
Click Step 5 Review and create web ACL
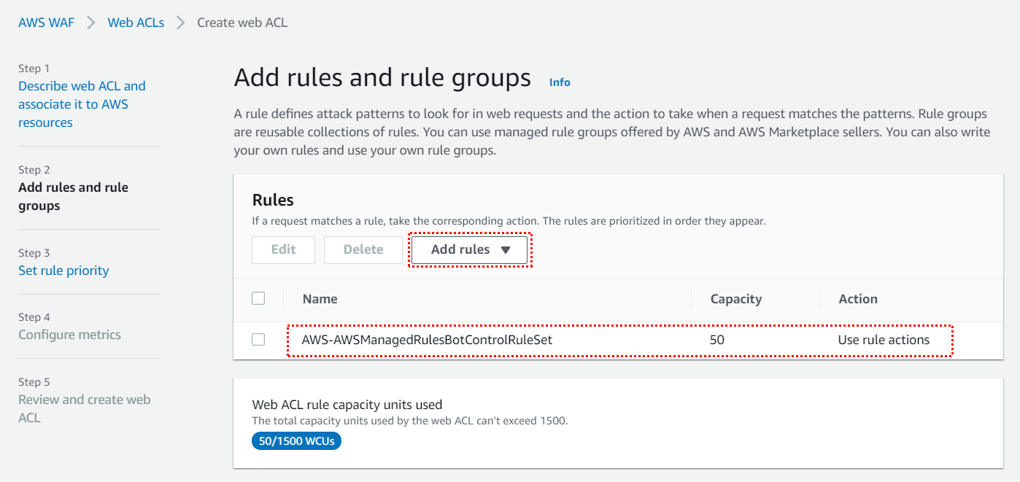pos(84,408)
